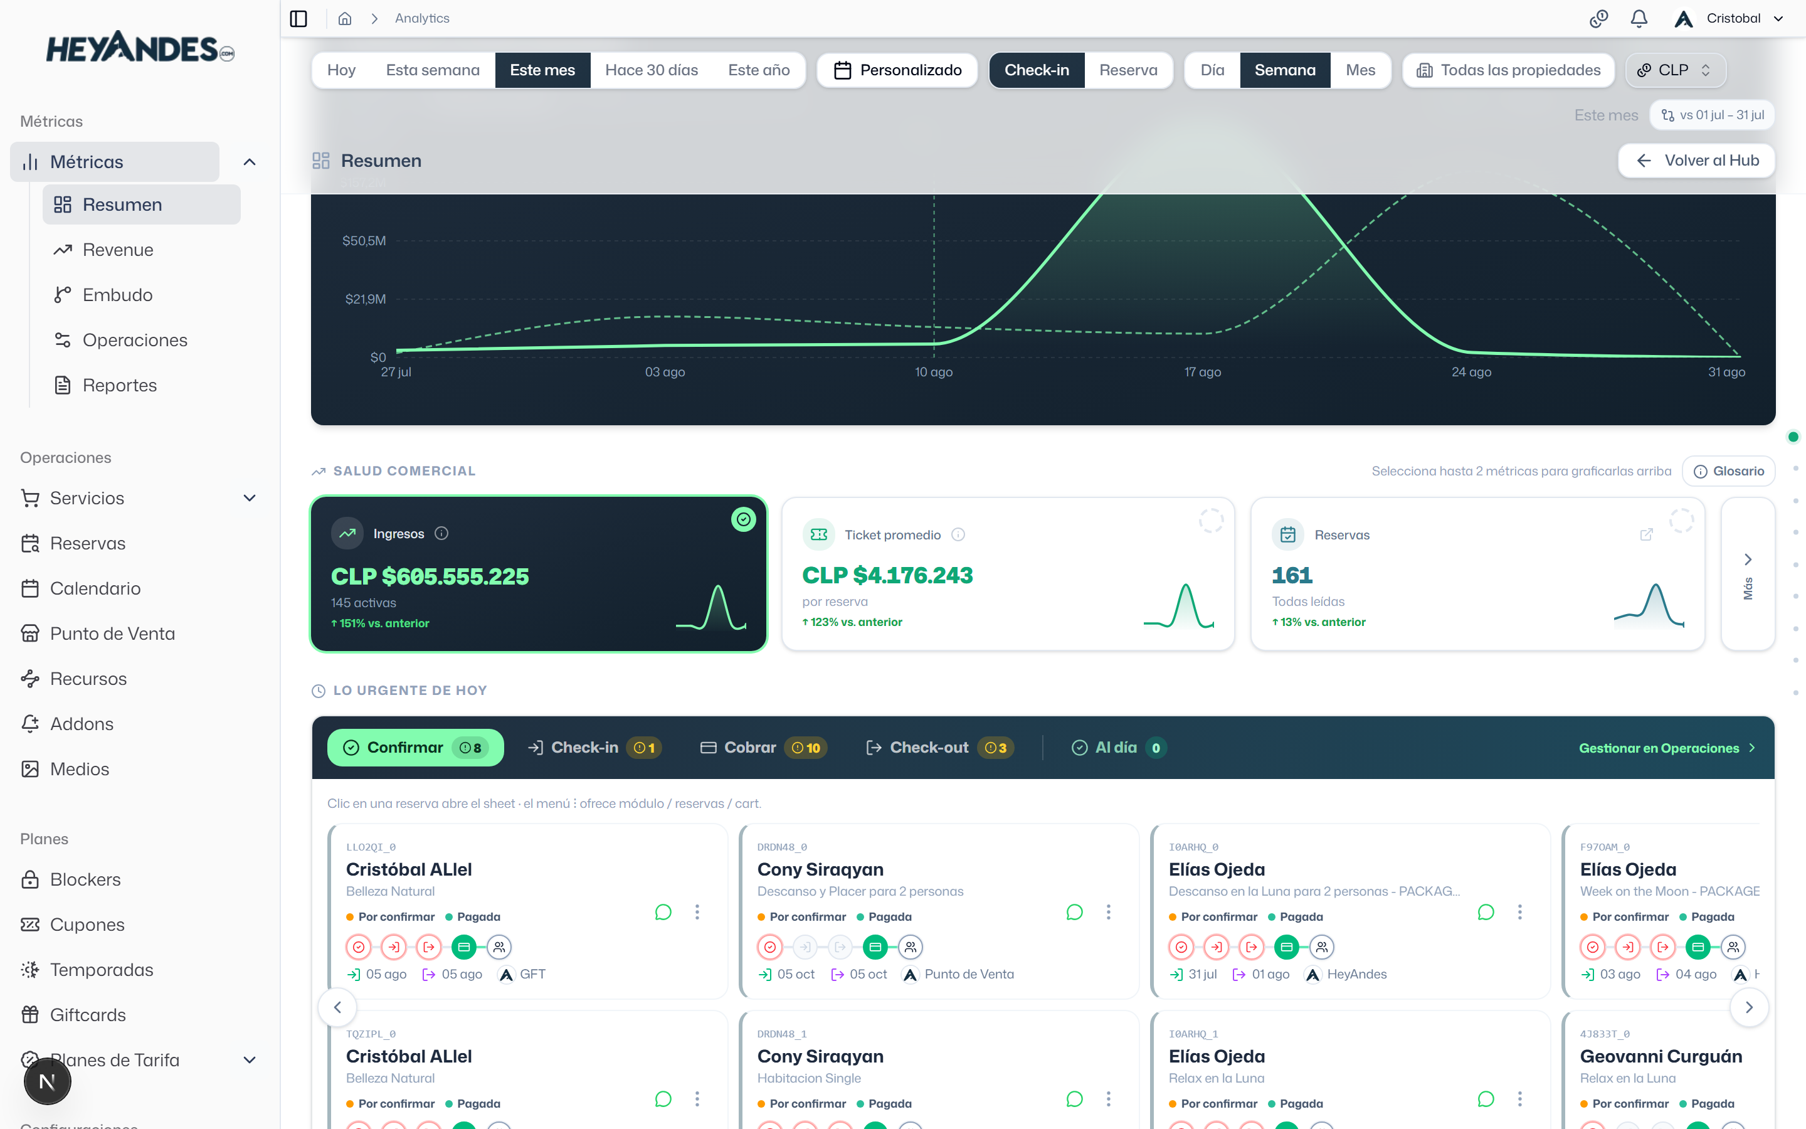Open Operaciones in the Métricas menu
The width and height of the screenshot is (1806, 1129).
[135, 340]
